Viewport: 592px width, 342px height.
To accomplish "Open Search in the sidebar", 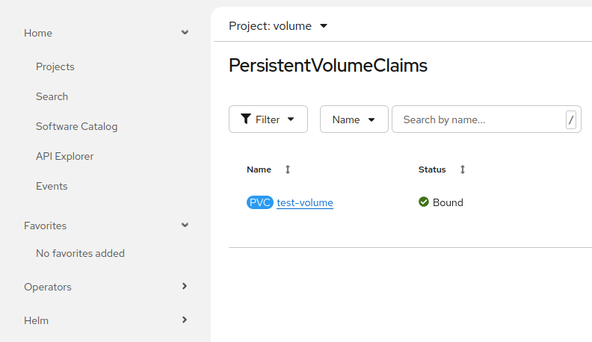I will point(52,96).
